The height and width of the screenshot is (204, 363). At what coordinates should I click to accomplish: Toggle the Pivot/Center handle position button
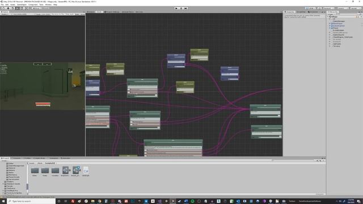36,8
